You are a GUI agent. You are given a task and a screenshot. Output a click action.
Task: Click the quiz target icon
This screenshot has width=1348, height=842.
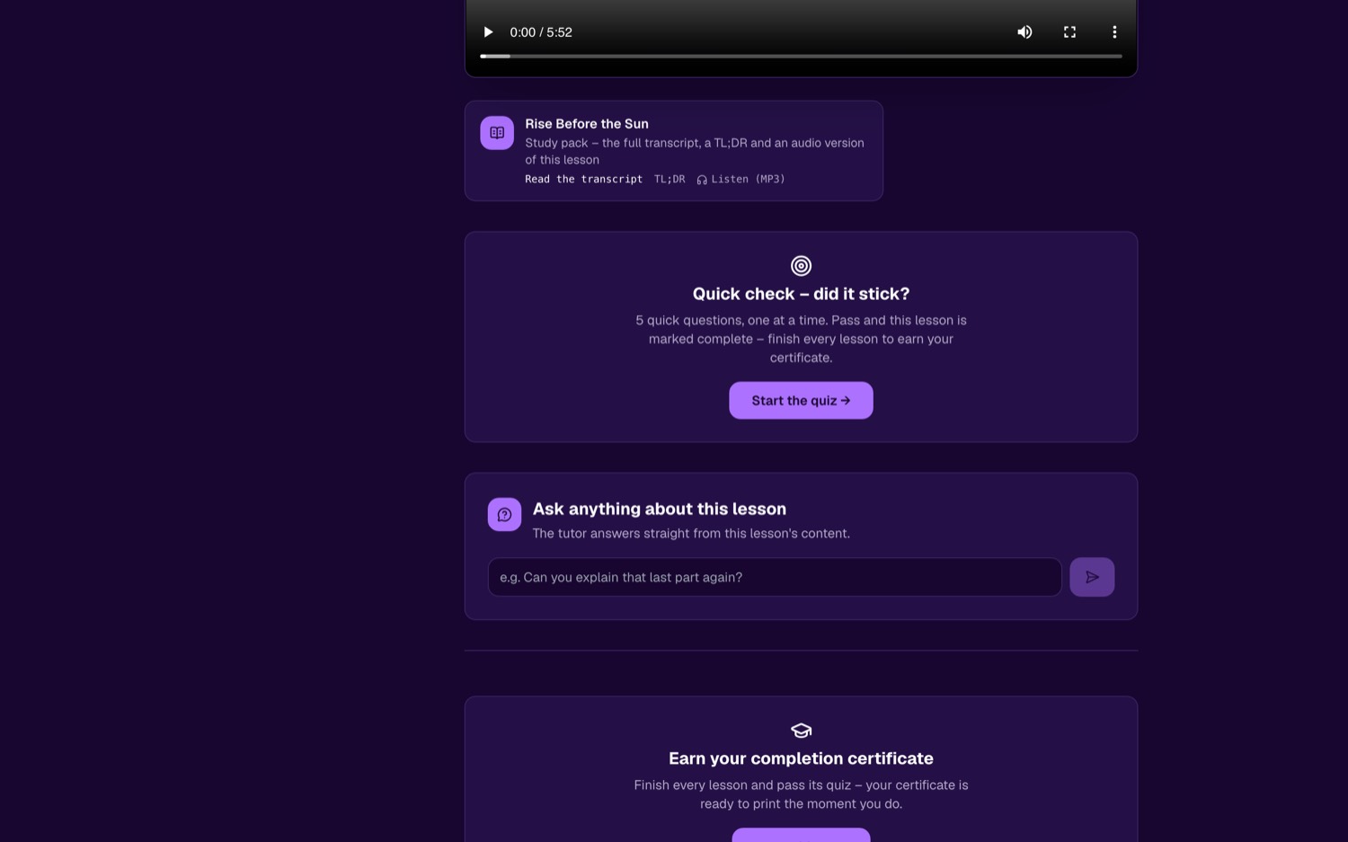[801, 266]
